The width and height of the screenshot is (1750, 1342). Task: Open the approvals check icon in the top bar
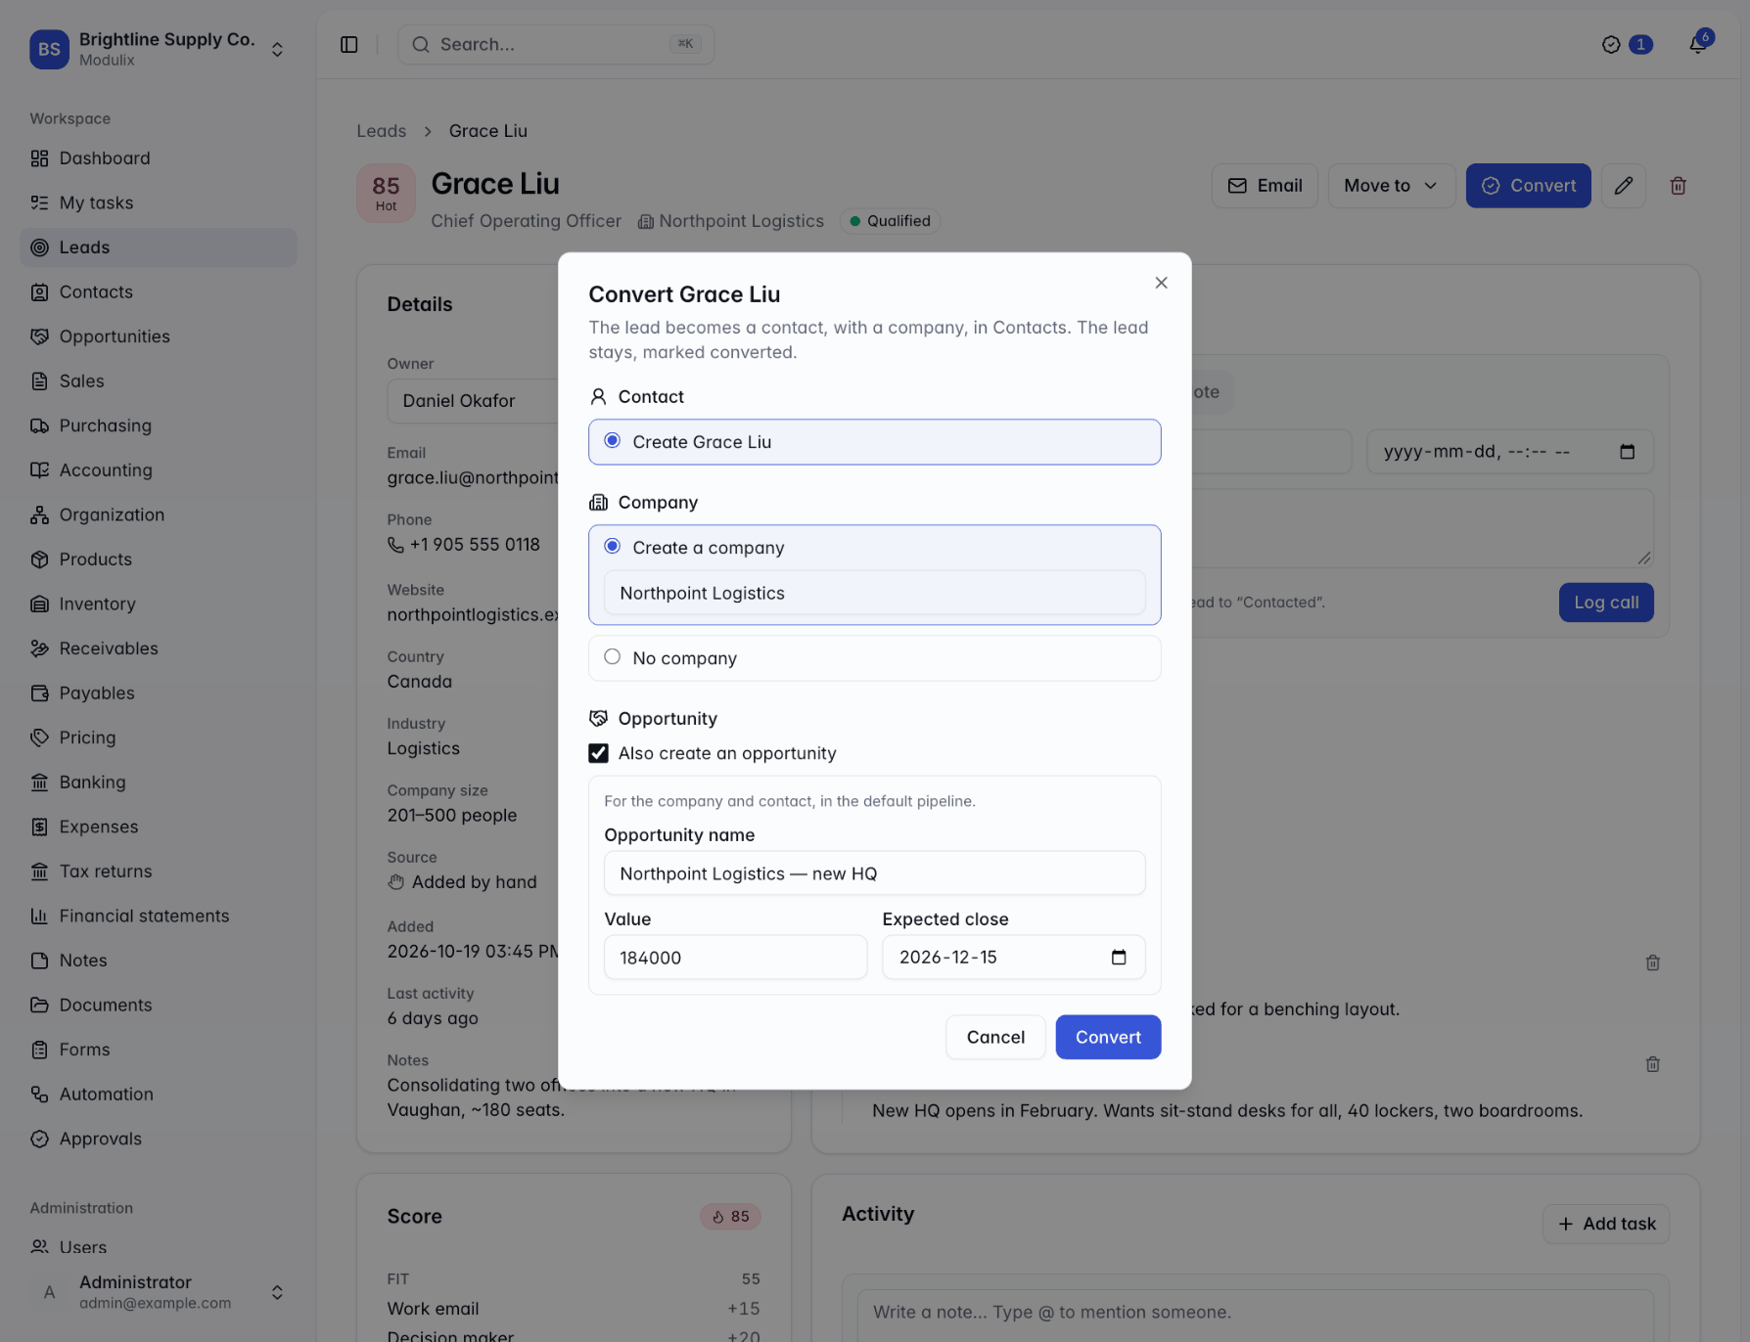[x=1611, y=45]
